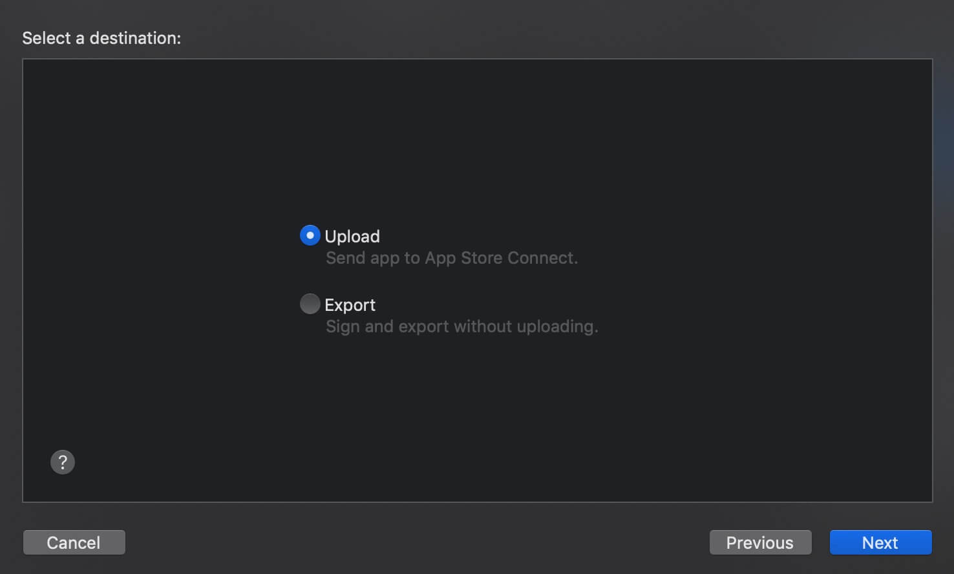Go back with the Previous button
This screenshot has width=954, height=574.
[760, 542]
